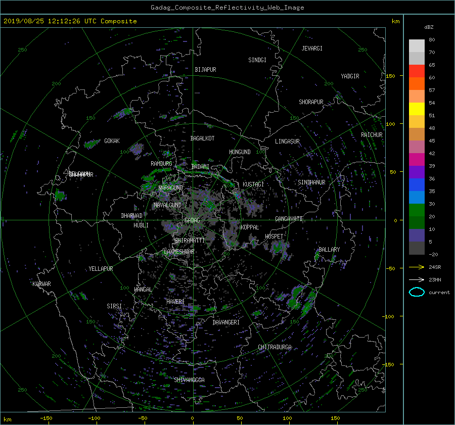Click the red 65 dBZ legend swatch
Viewport: 455px width, 425px height.
point(417,71)
